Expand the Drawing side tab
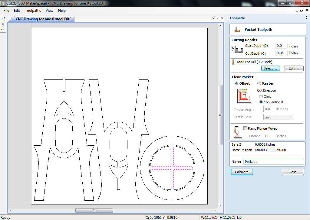 3,24
